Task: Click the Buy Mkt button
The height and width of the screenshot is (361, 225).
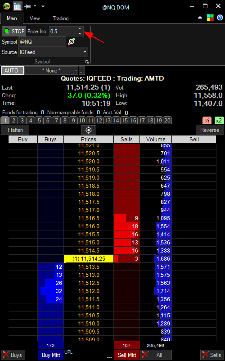Action: pyautogui.click(x=51, y=355)
